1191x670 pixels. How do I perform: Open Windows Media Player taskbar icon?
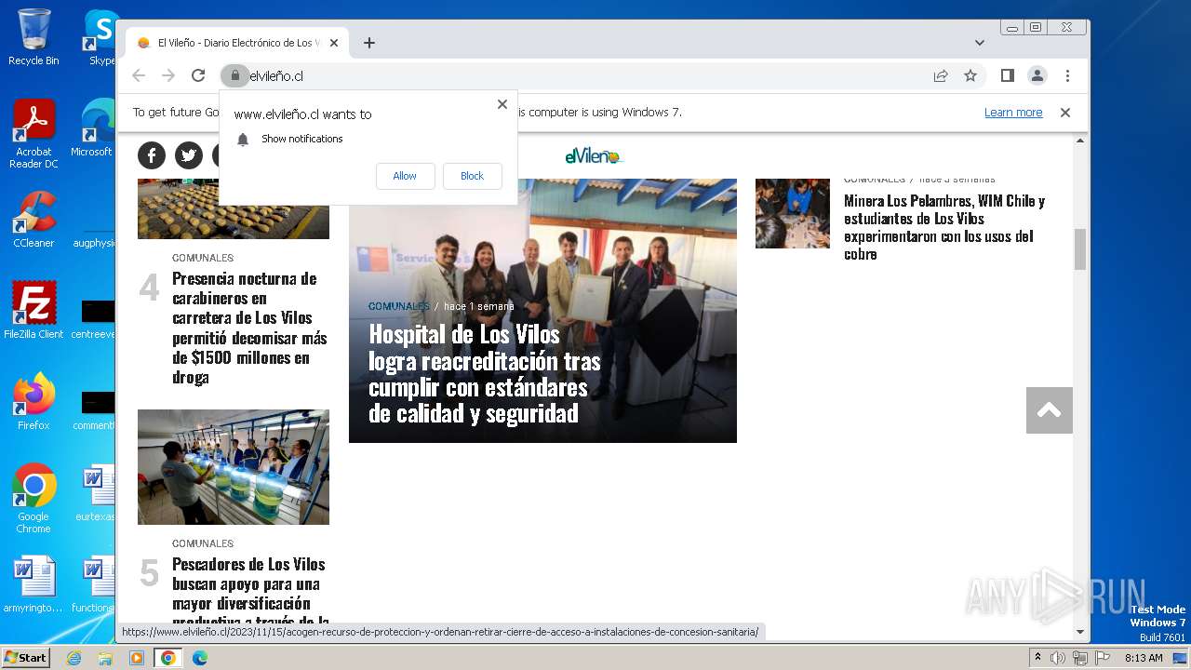[137, 658]
